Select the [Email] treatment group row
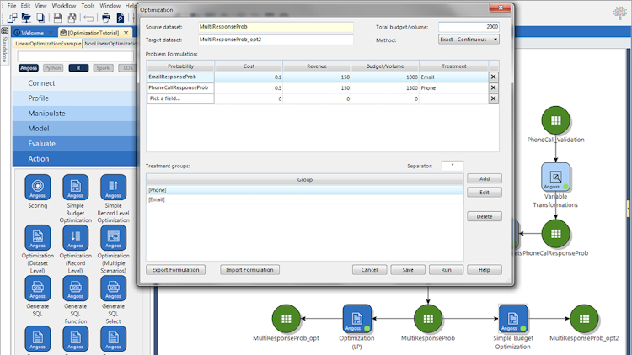This screenshot has height=355, width=632. click(x=305, y=199)
